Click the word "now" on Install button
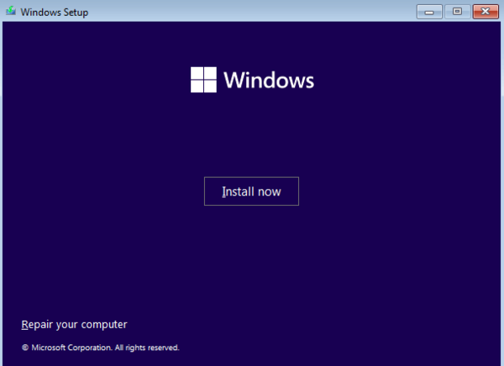504x366 pixels. [269, 191]
